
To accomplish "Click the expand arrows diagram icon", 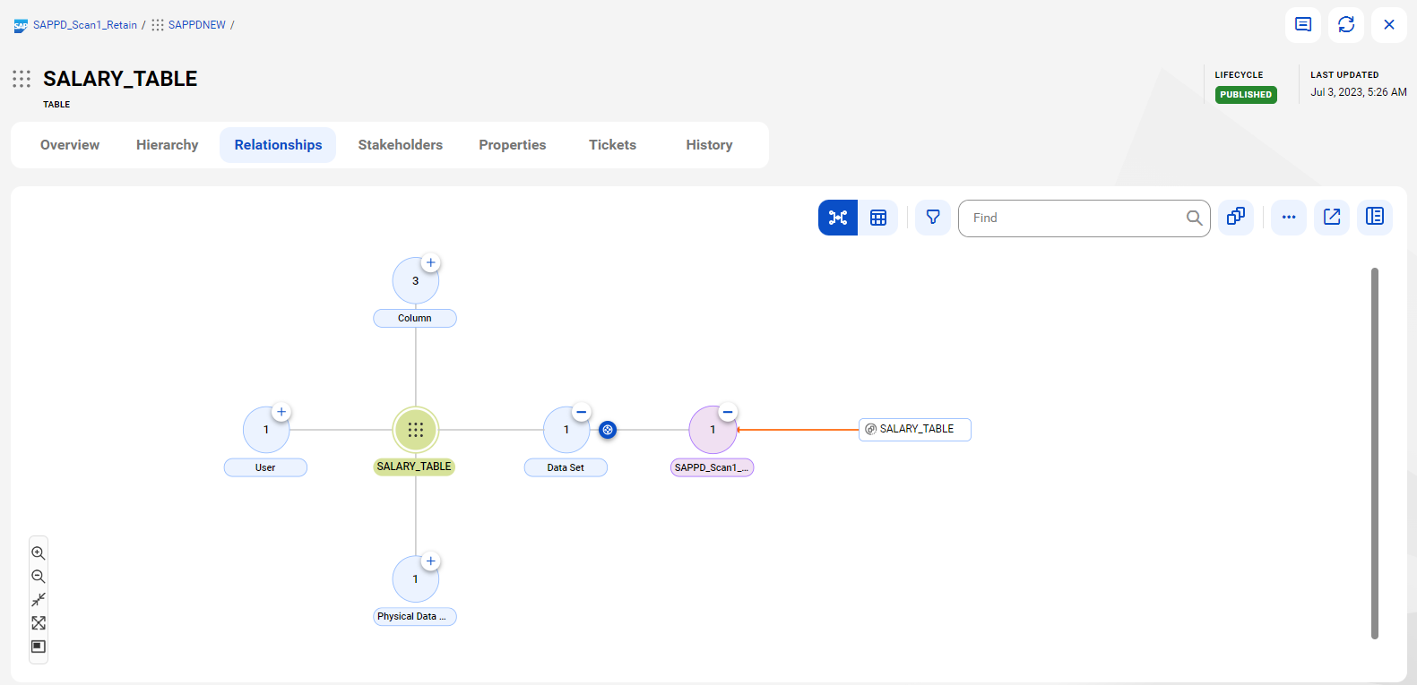I will [x=39, y=623].
